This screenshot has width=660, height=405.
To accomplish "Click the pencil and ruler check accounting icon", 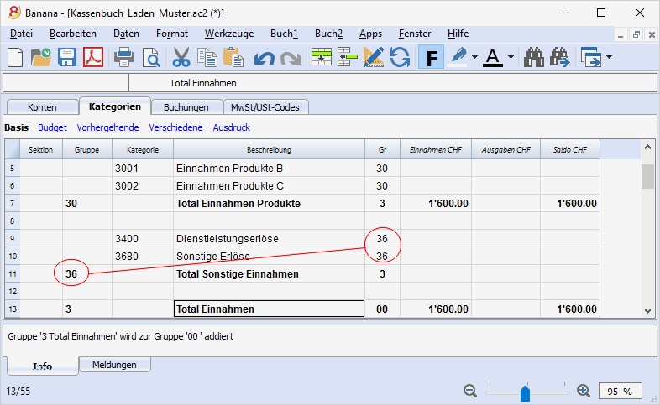I will click(x=374, y=57).
